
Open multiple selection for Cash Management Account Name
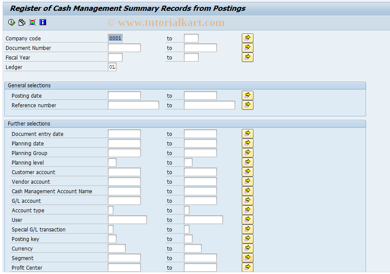point(247,191)
